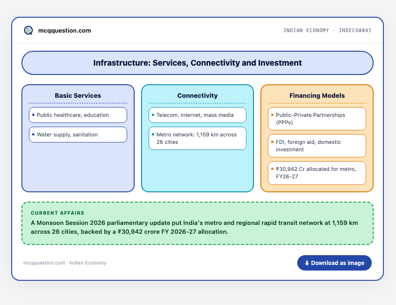The image size is (396, 305).
Task: Click the Telecom, internet, mass media item
Action: click(198, 115)
